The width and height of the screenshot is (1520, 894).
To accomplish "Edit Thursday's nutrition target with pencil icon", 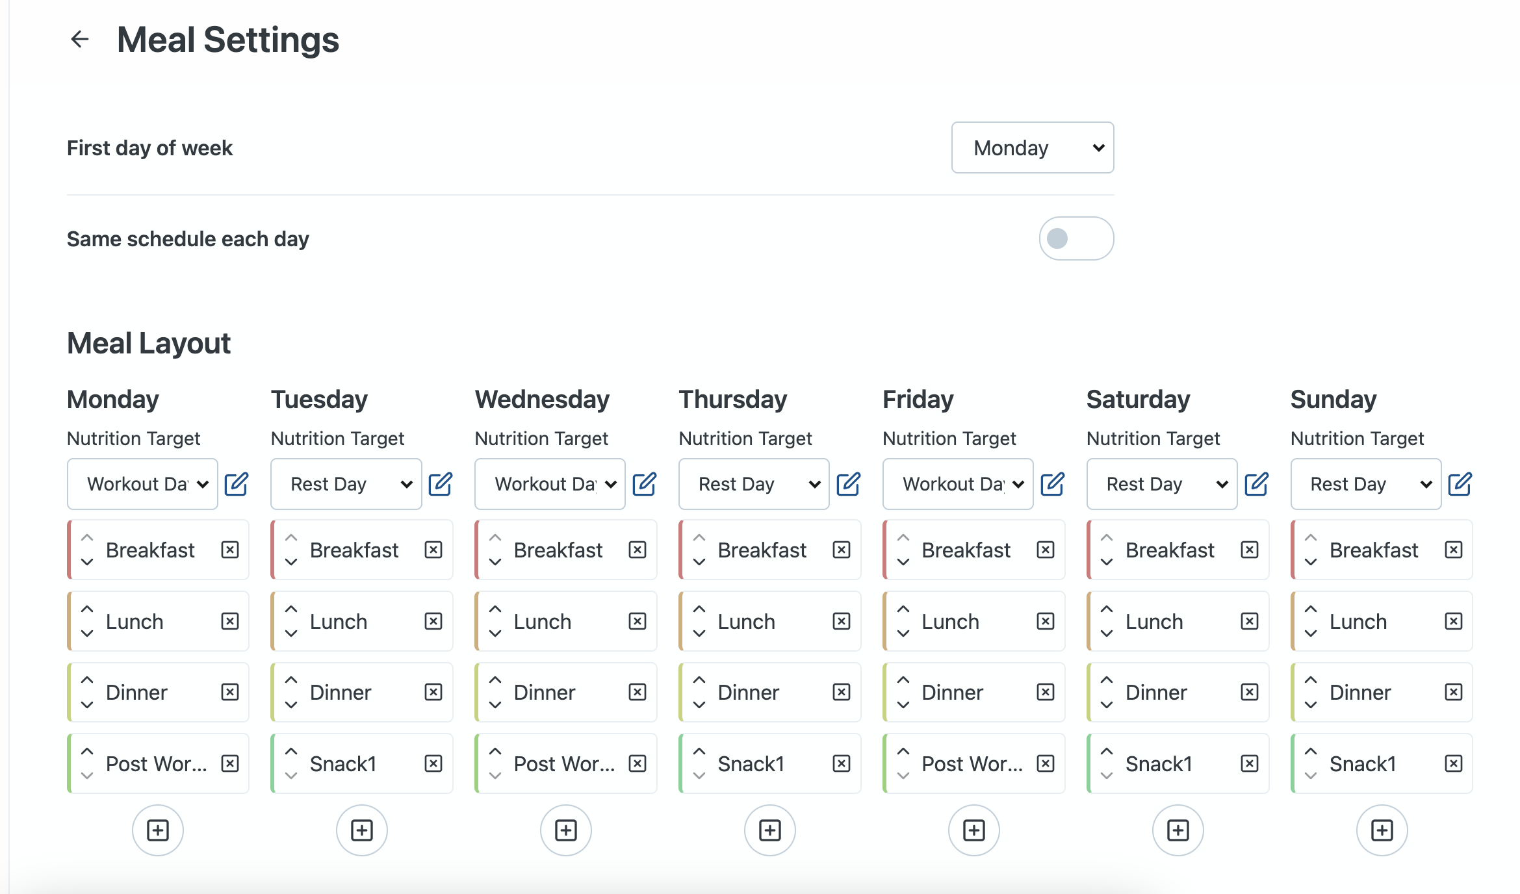I will [848, 484].
